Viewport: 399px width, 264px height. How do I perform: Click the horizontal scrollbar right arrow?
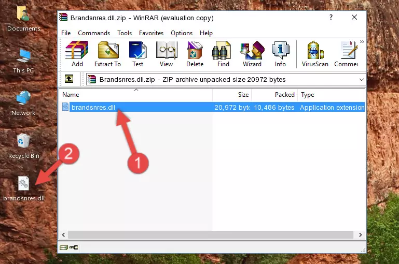pos(360,235)
